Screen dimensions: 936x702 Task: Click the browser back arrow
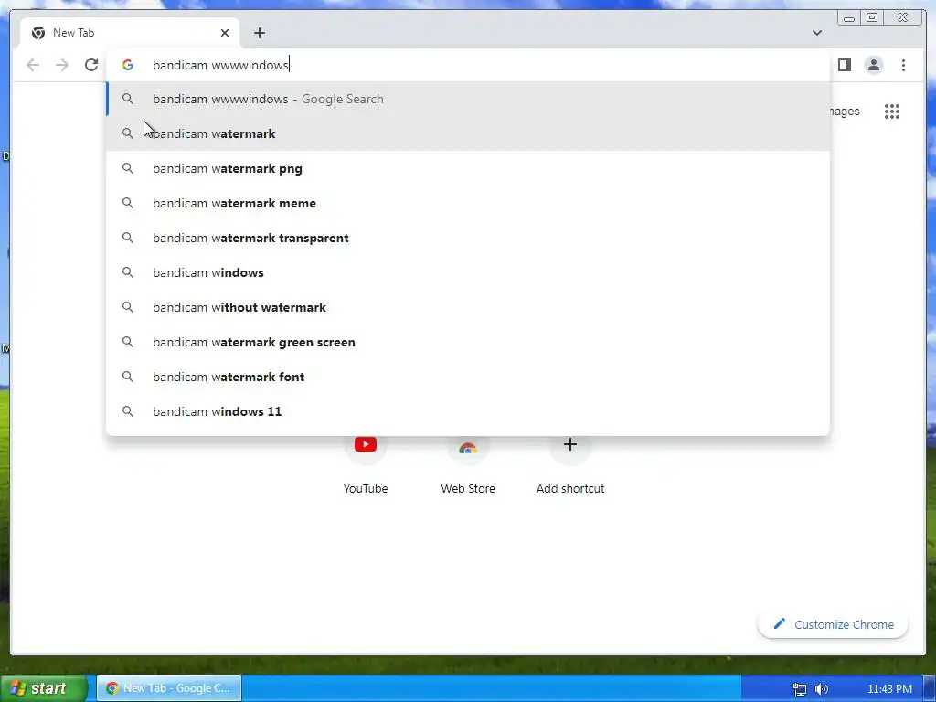[x=33, y=65]
